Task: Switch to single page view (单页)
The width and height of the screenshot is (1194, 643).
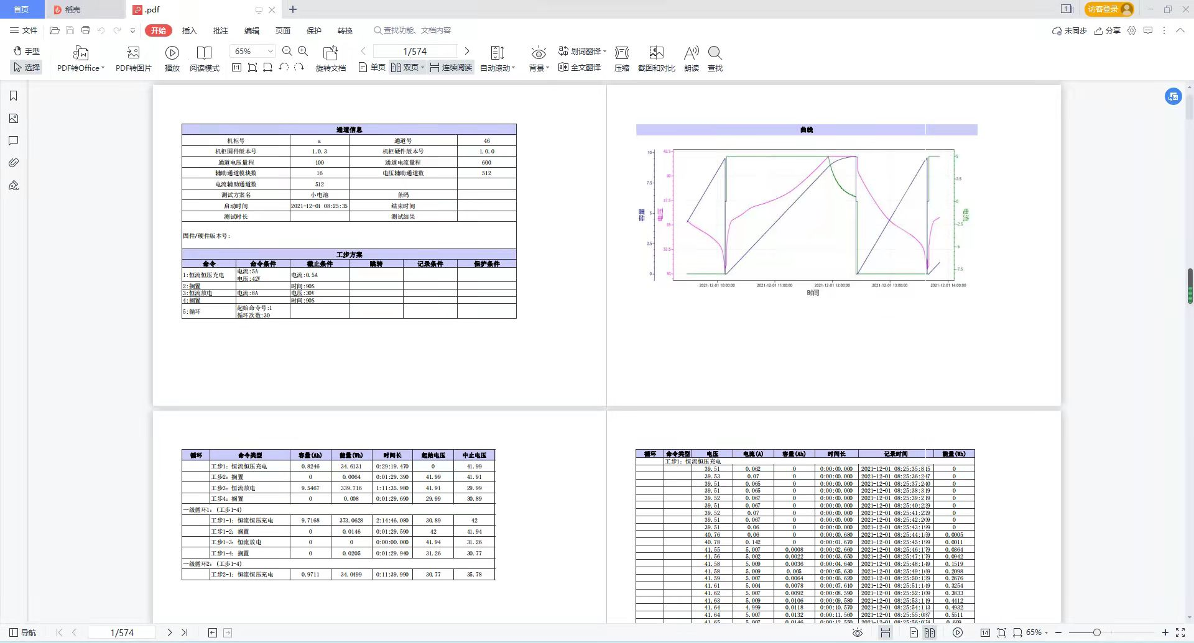Action: (372, 67)
